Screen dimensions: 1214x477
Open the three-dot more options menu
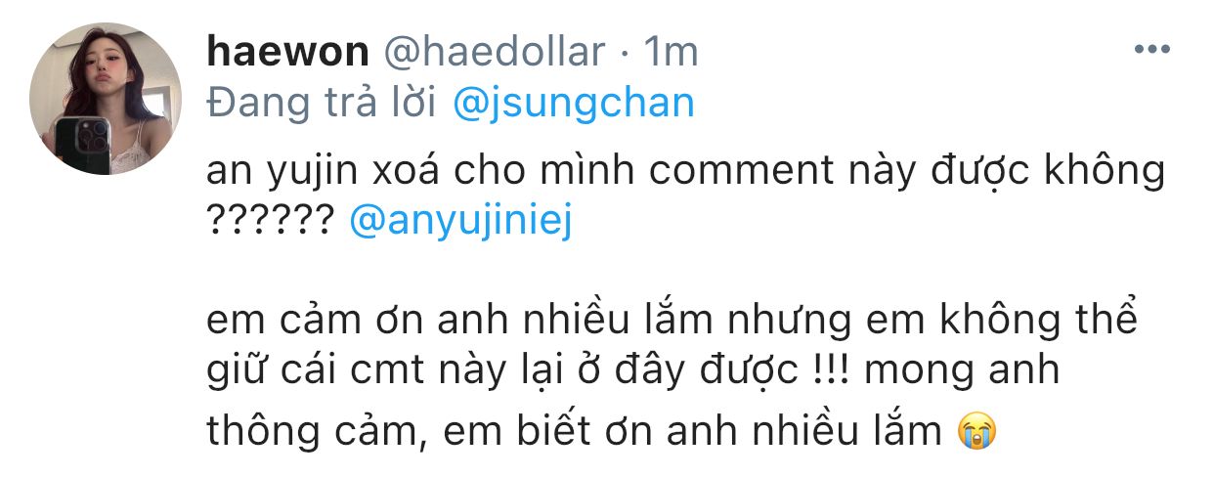(x=1154, y=49)
